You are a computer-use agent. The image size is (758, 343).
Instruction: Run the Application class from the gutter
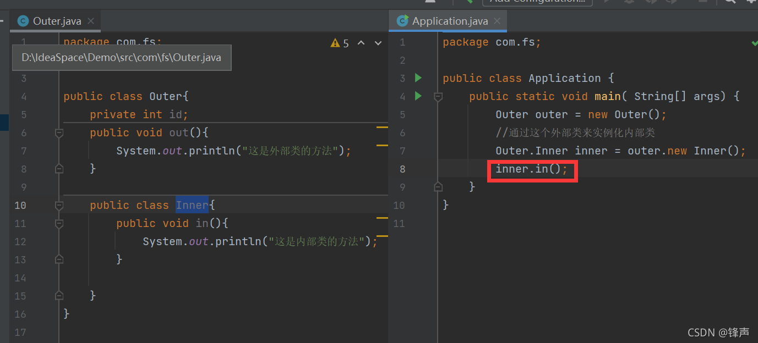[418, 78]
